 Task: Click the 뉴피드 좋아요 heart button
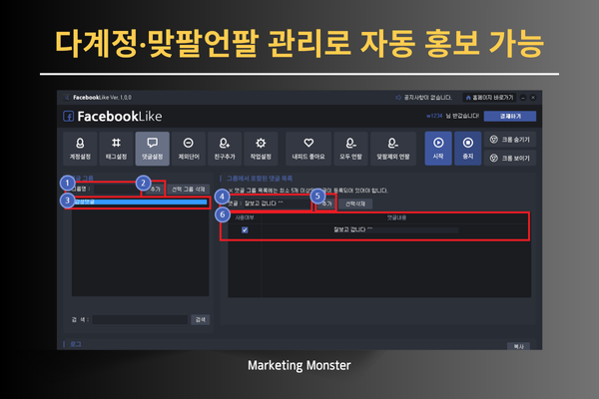point(308,149)
